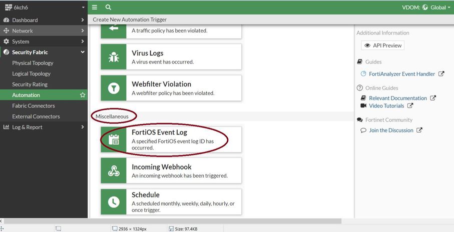The height and width of the screenshot is (232, 454).
Task: Click the external link icon after Video Tutorials
Action: pos(410,105)
